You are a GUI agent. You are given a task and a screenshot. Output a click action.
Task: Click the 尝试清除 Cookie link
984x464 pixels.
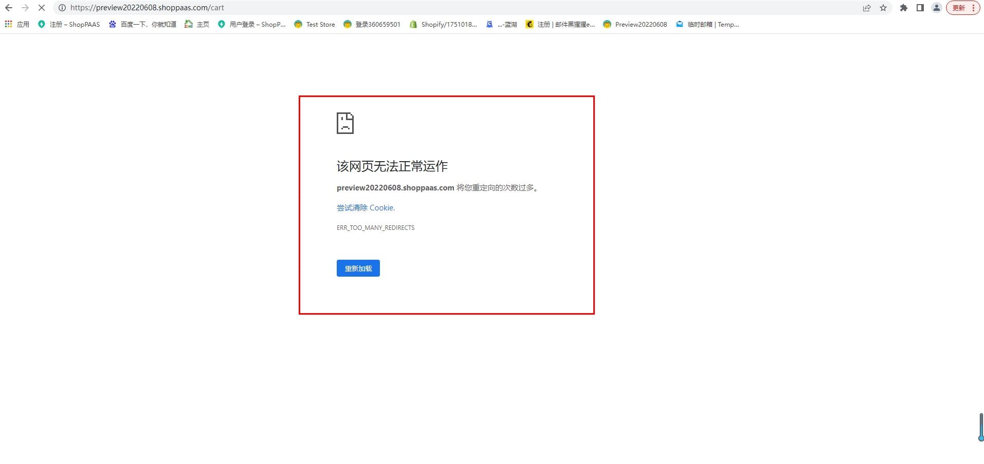tap(366, 208)
